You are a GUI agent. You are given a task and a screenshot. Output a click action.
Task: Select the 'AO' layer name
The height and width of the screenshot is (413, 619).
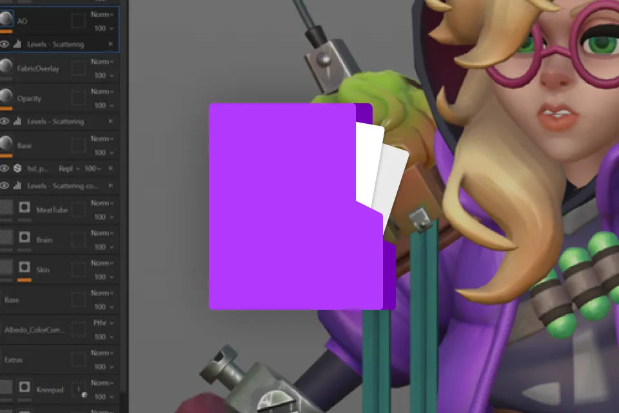click(x=22, y=21)
